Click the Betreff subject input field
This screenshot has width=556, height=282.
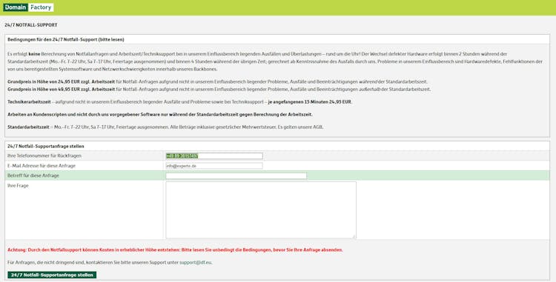[x=236, y=175]
